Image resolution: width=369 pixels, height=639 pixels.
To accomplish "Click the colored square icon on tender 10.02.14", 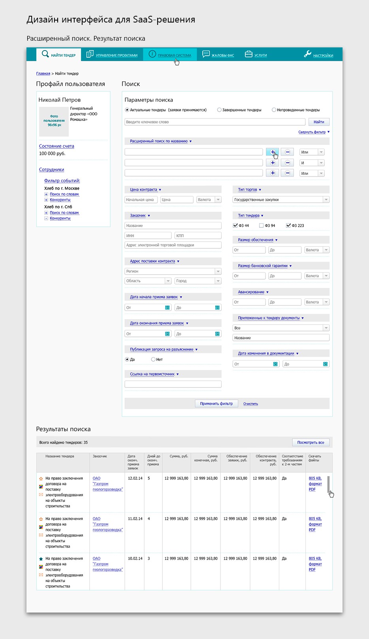I will (x=41, y=567).
